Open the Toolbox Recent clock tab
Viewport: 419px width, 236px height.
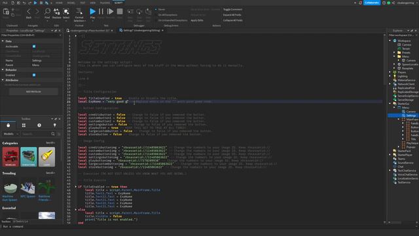click(39, 125)
